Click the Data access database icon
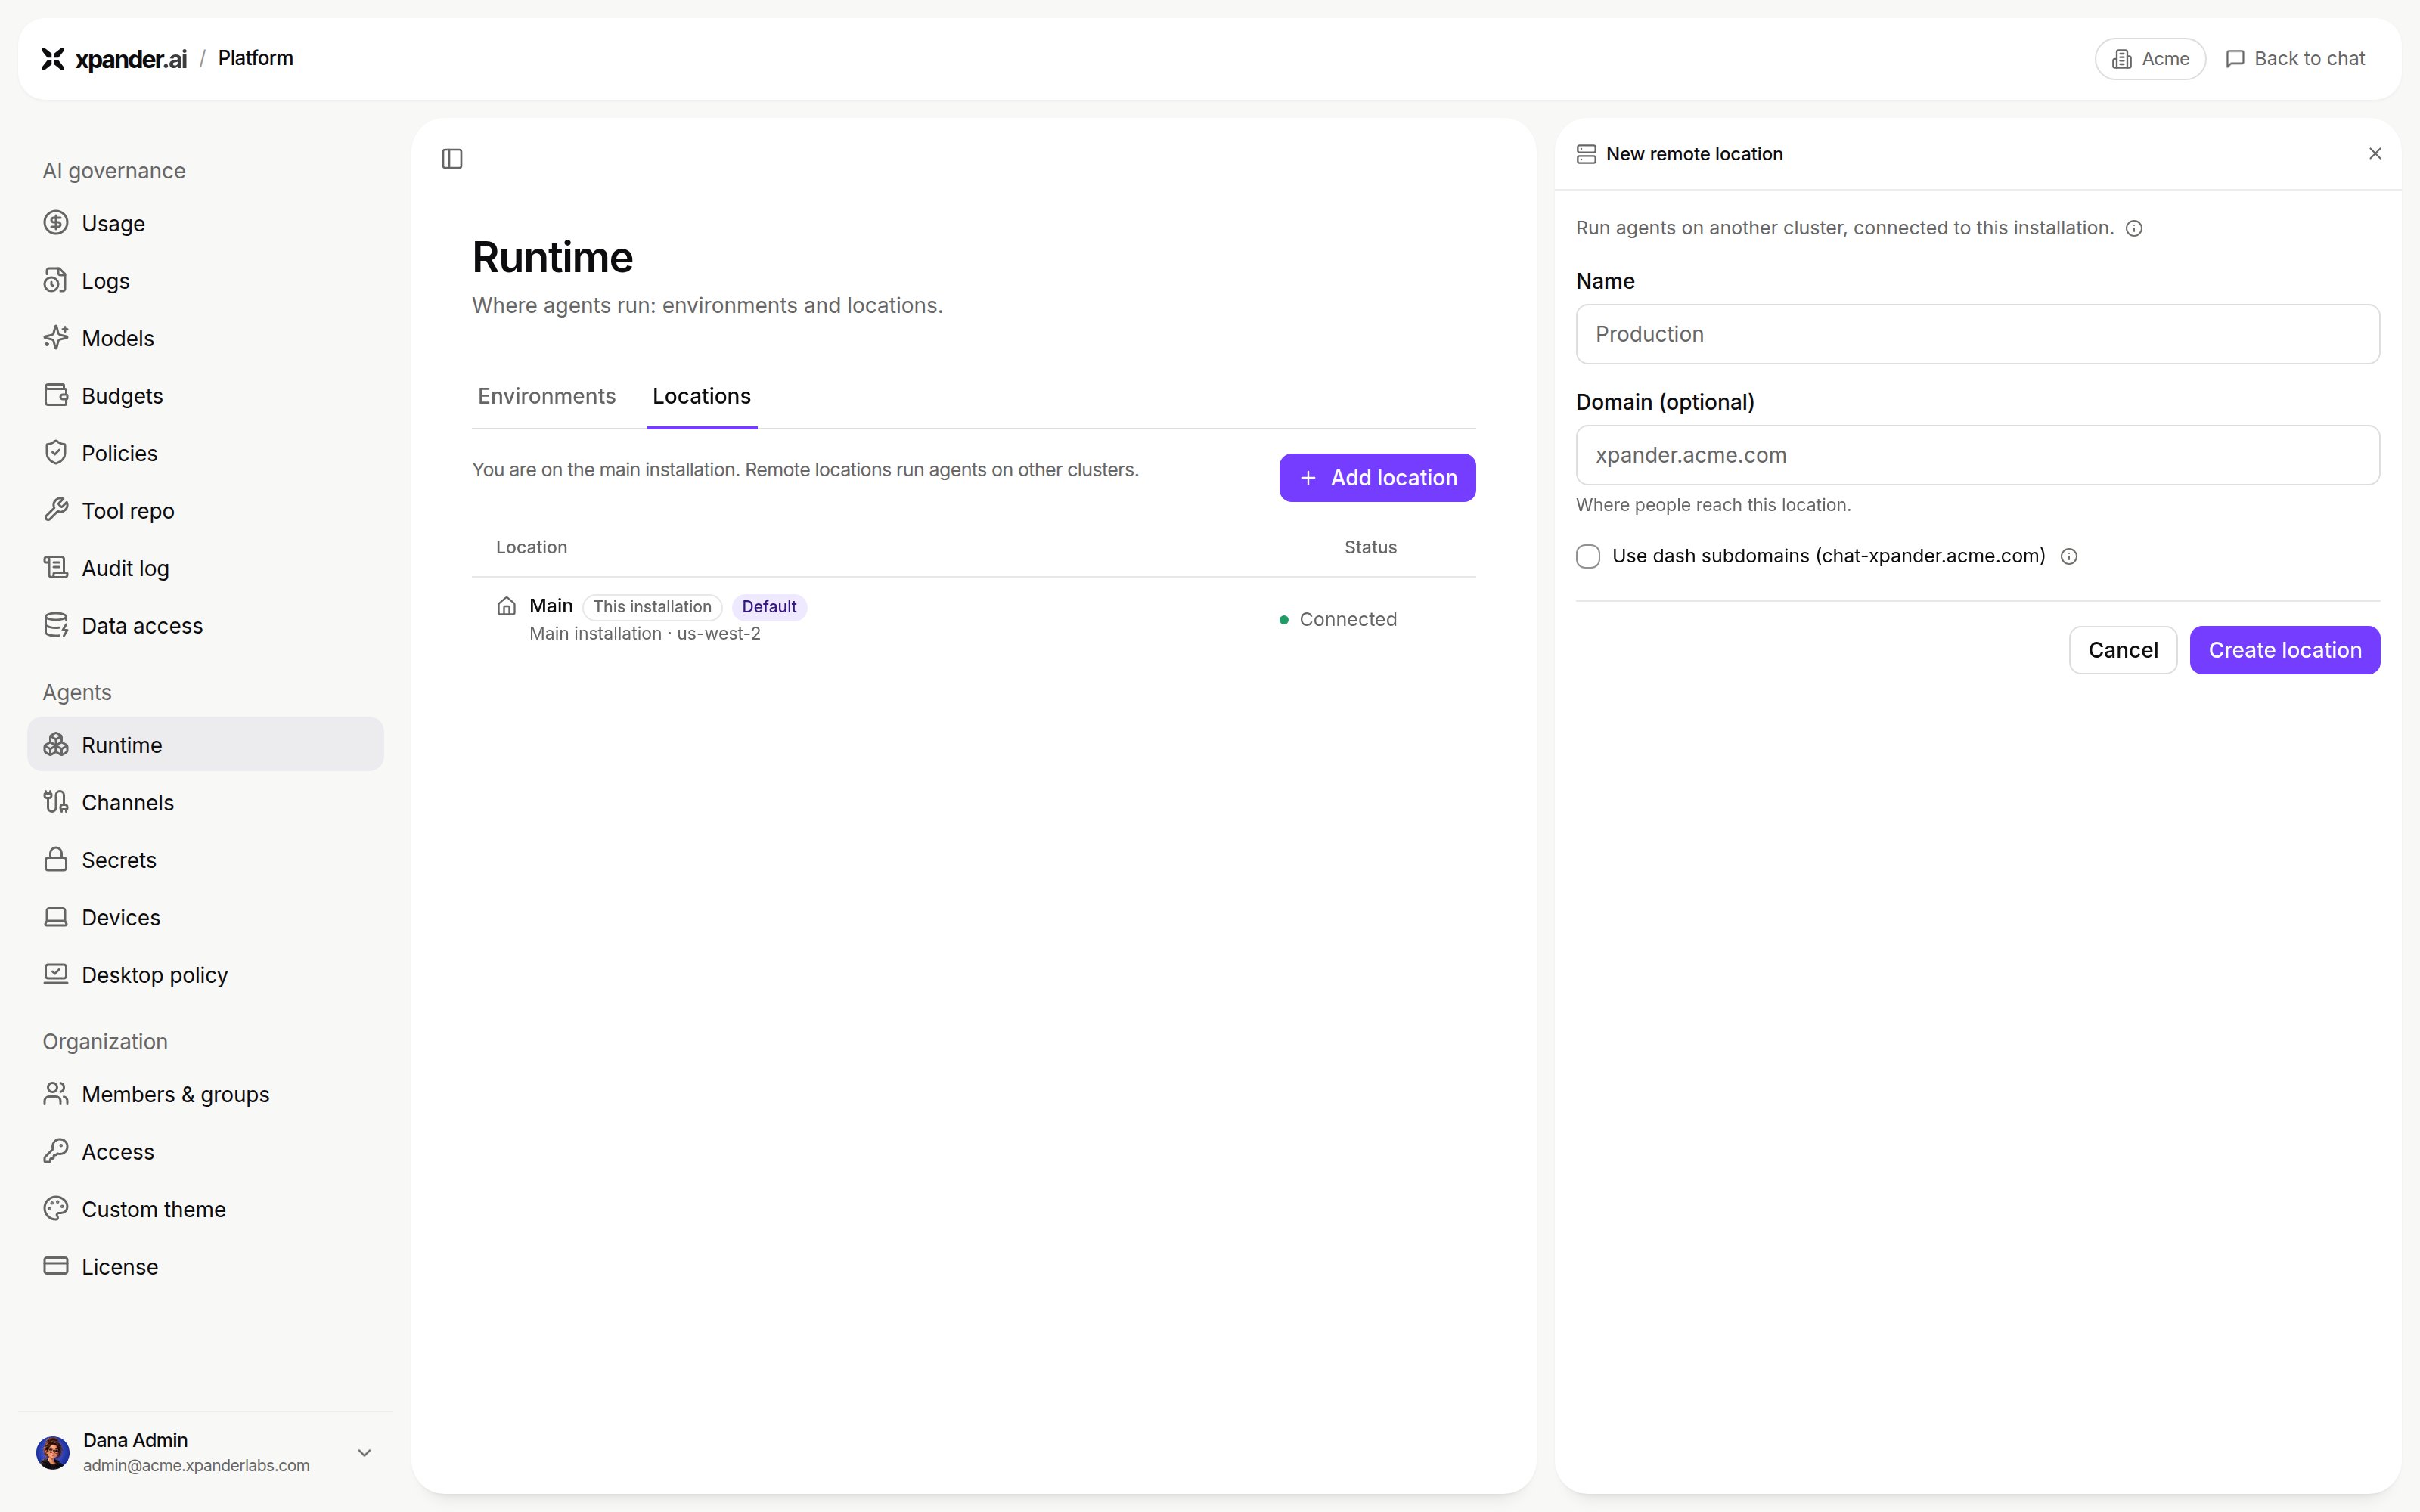 pos(56,625)
